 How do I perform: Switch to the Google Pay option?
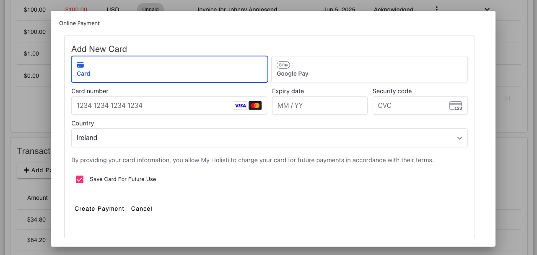pyautogui.click(x=369, y=69)
